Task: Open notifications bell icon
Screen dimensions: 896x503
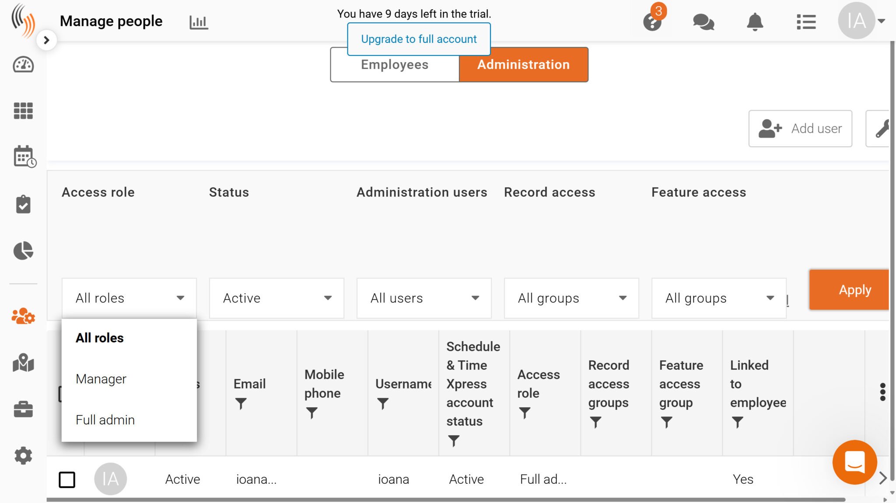Action: (755, 22)
